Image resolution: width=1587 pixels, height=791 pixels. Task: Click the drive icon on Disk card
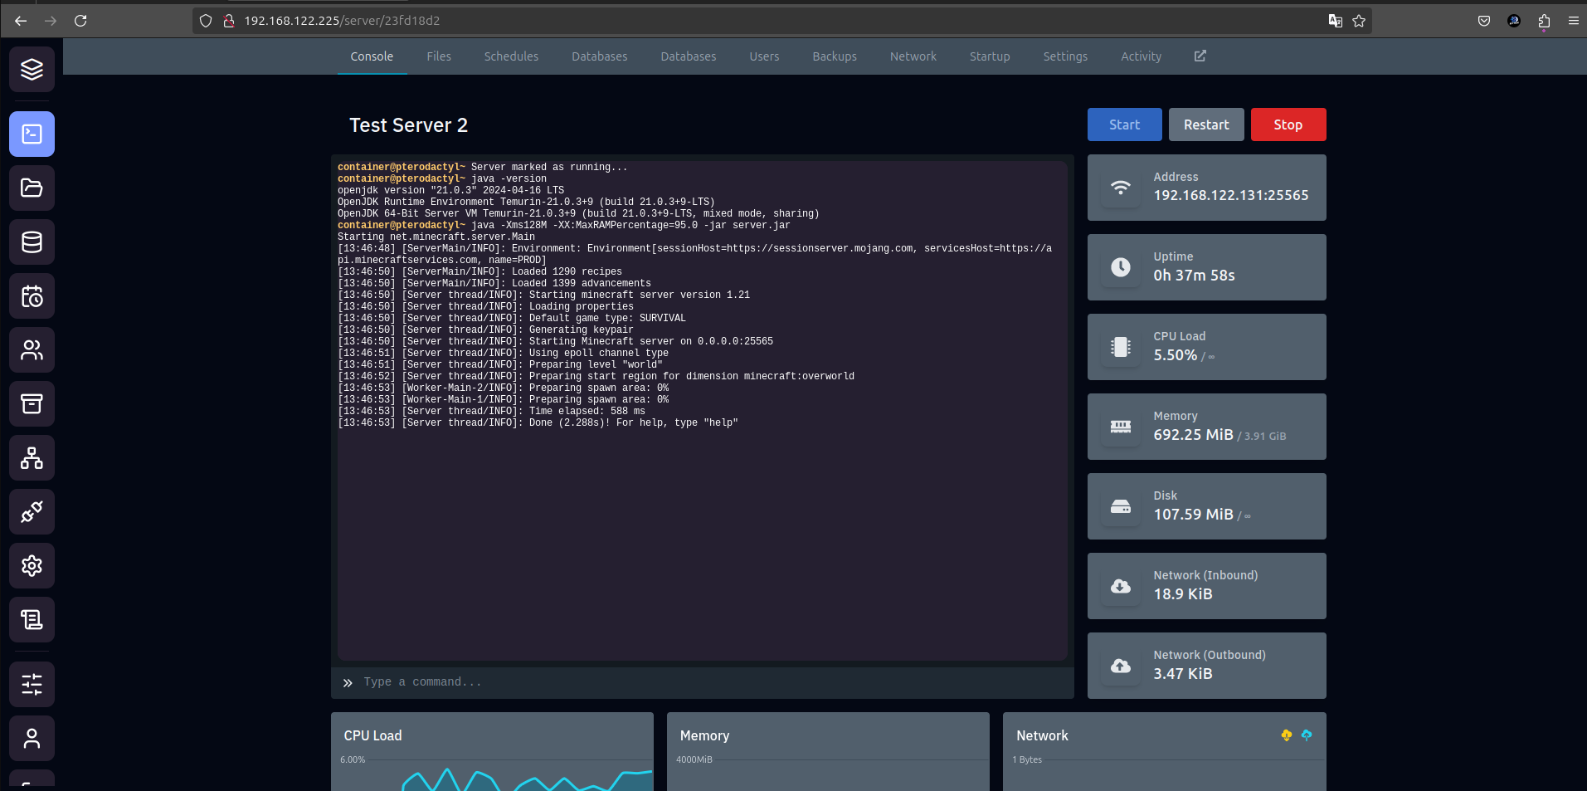1121,506
